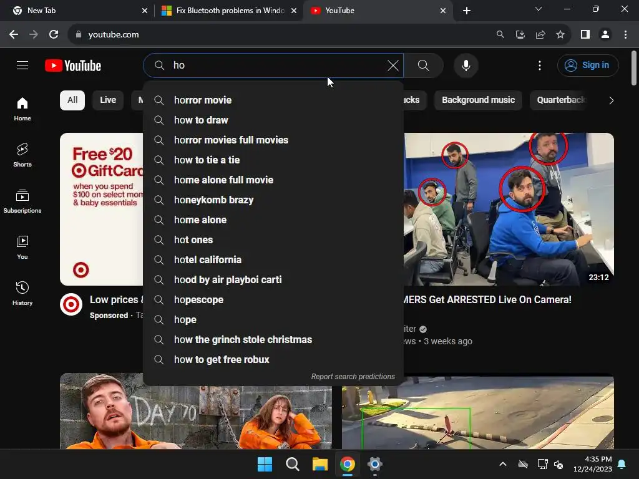This screenshot has width=639, height=479.
Task: Open the You section in sidebar
Action: coord(22,247)
